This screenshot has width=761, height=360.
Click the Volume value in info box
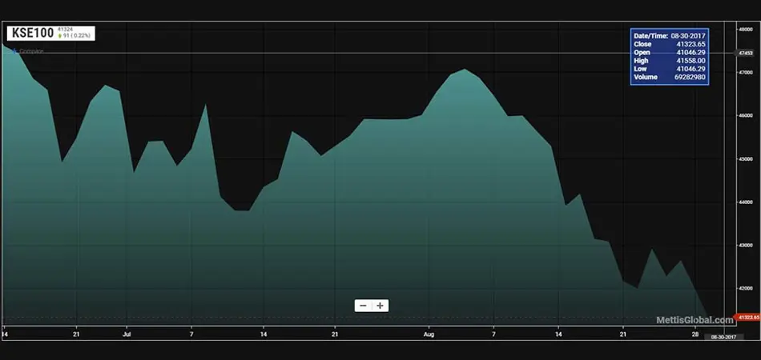pyautogui.click(x=689, y=78)
